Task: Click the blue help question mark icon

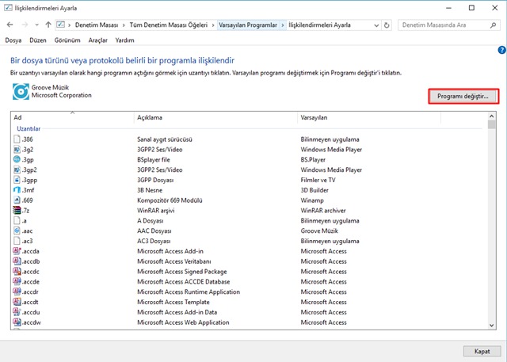Action: (501, 50)
